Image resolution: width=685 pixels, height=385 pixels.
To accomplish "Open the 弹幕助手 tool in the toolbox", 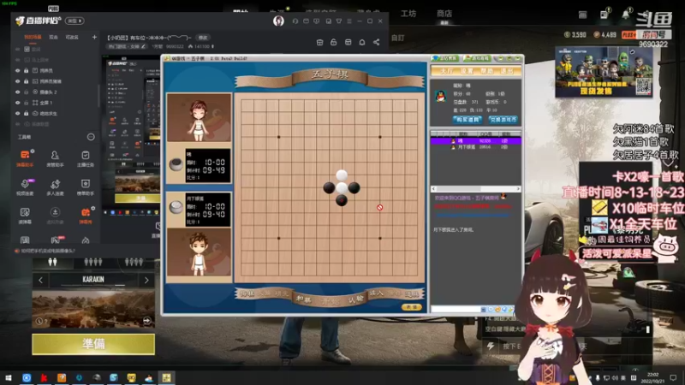I will point(25,158).
